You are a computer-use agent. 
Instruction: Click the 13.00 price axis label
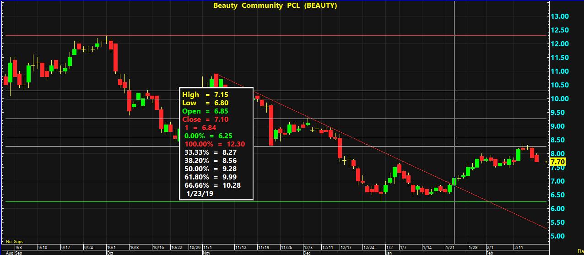click(560, 16)
